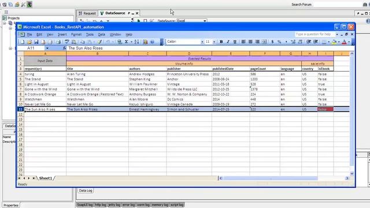
Task: Open the Data menu in Excel
Action: click(x=102, y=35)
